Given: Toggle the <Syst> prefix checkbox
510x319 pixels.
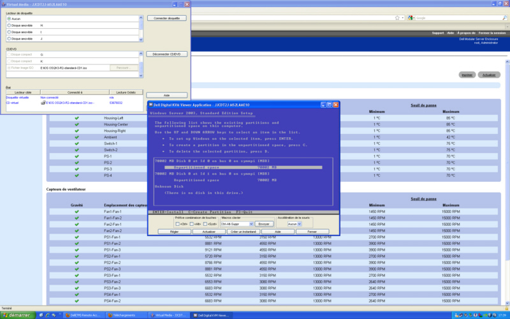Looking at the screenshot, I should click(205, 224).
